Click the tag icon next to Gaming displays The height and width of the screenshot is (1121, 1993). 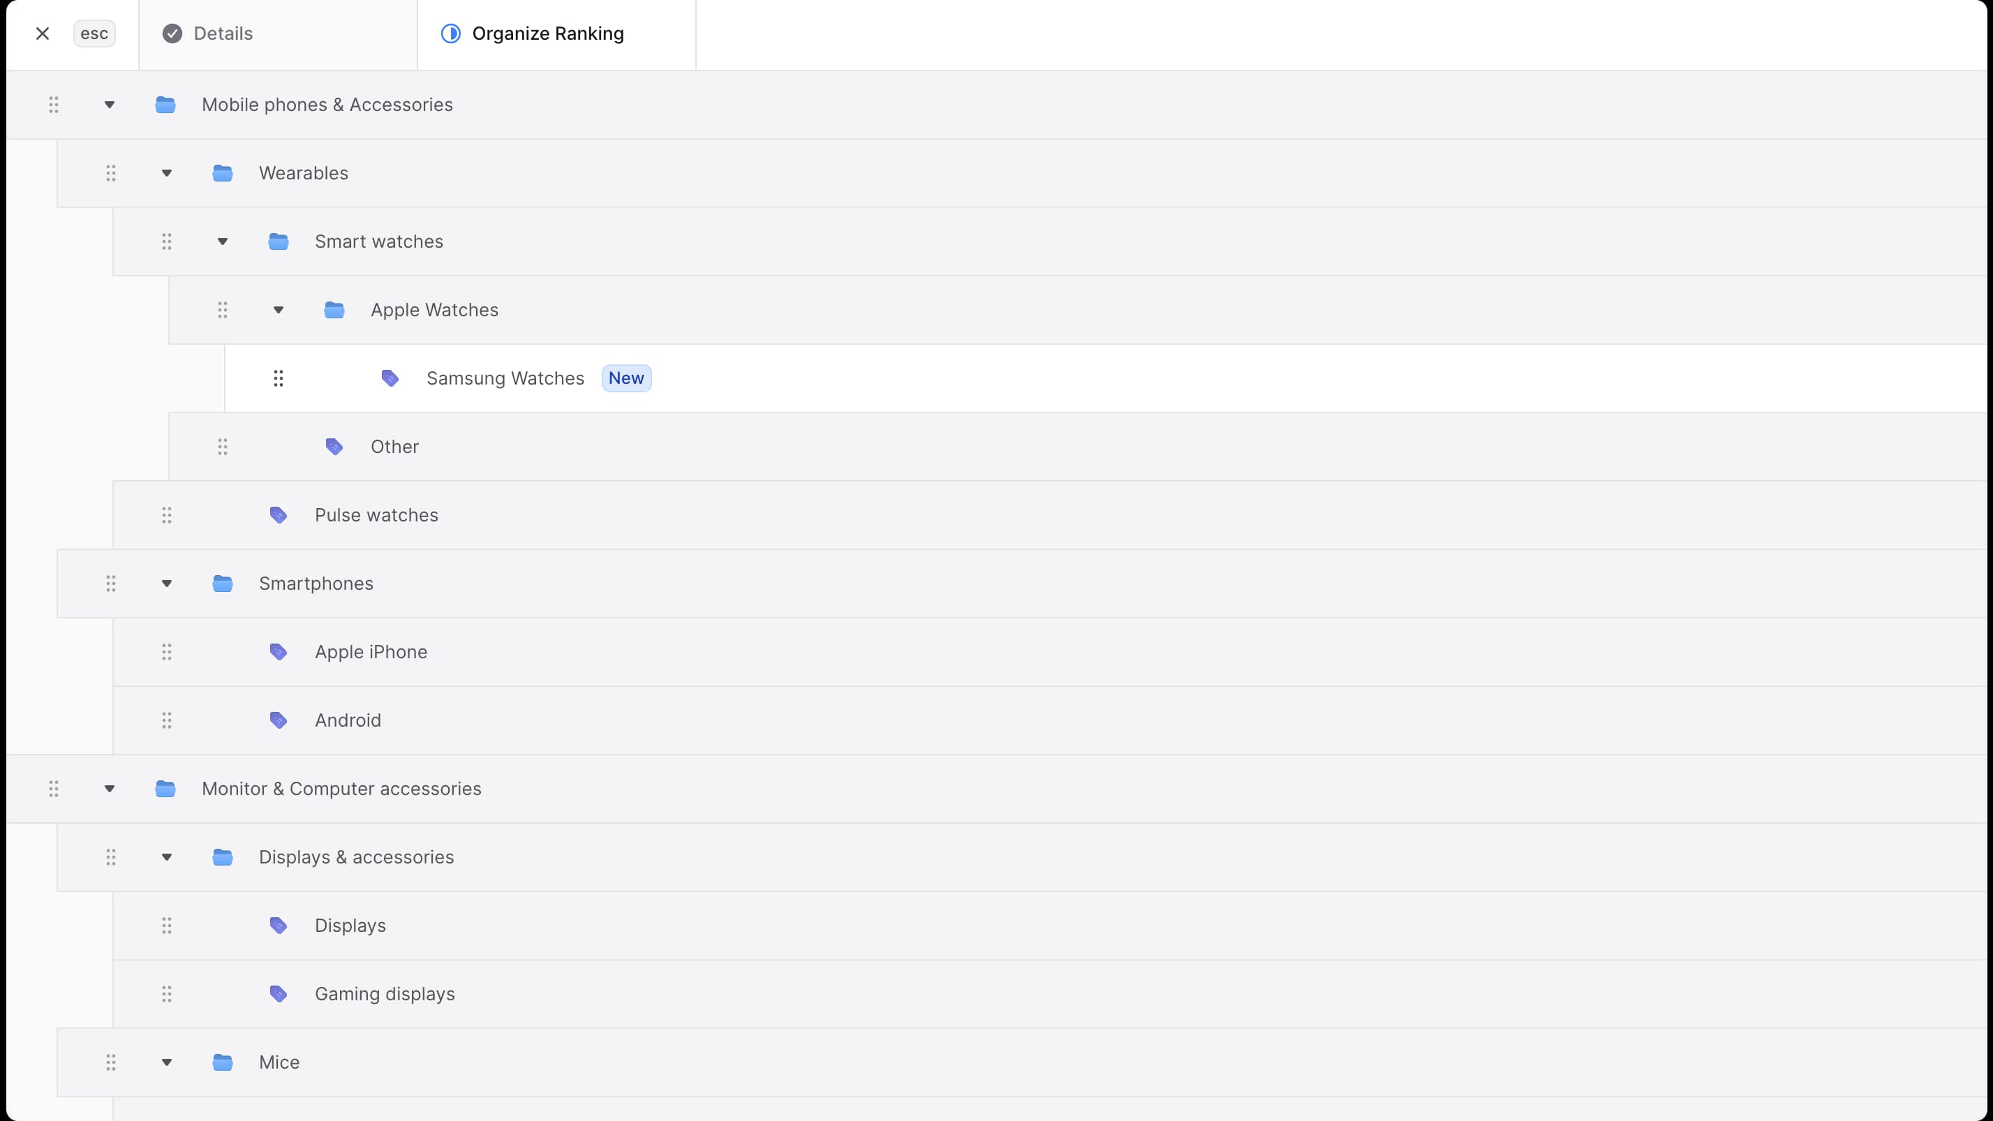coord(279,993)
